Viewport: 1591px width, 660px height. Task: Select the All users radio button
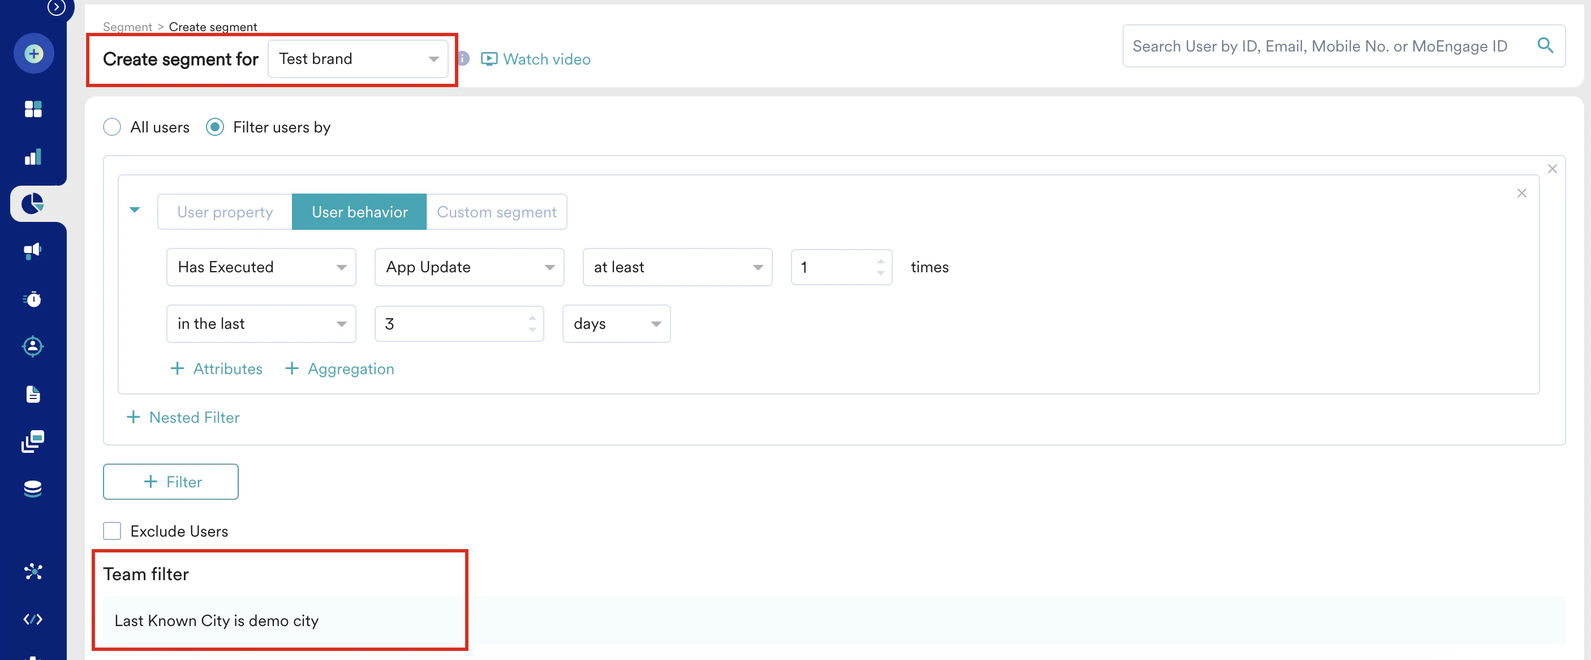point(112,127)
